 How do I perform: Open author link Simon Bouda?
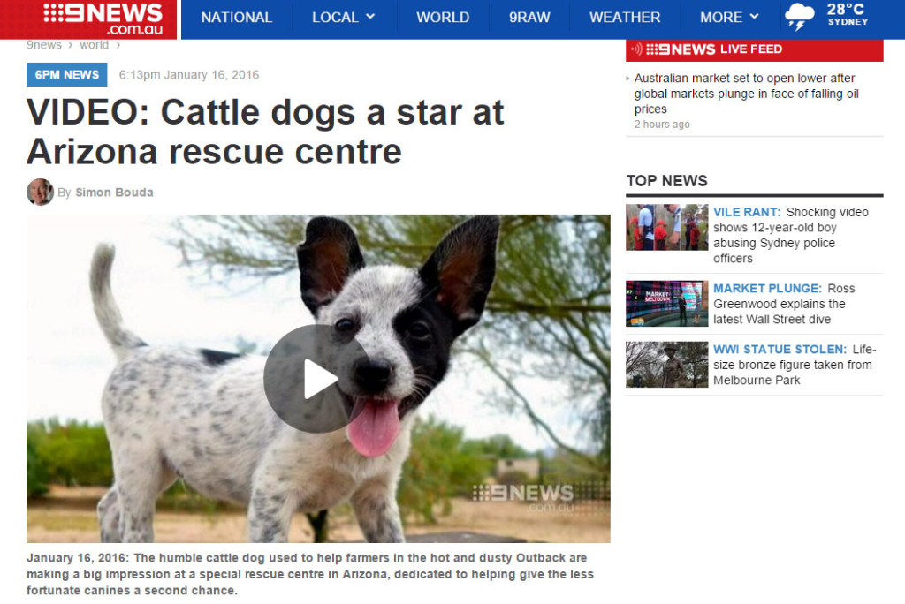(x=114, y=193)
